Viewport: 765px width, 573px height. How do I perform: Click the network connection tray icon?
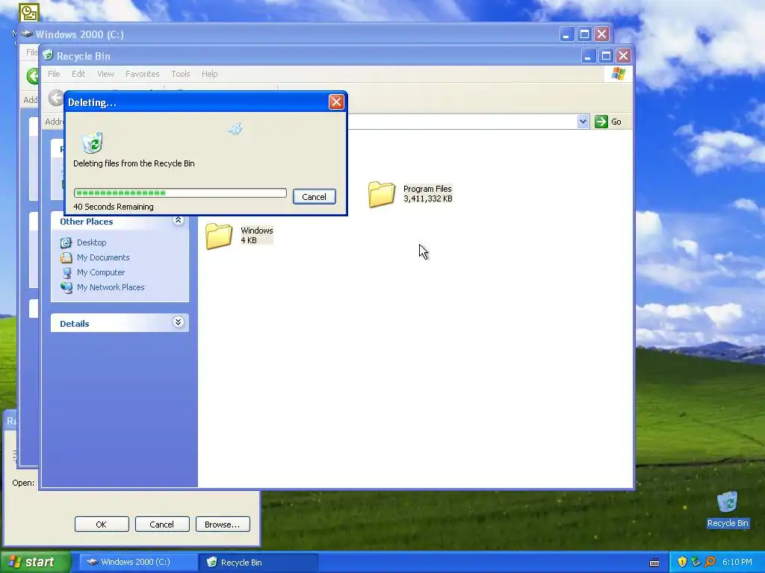696,563
